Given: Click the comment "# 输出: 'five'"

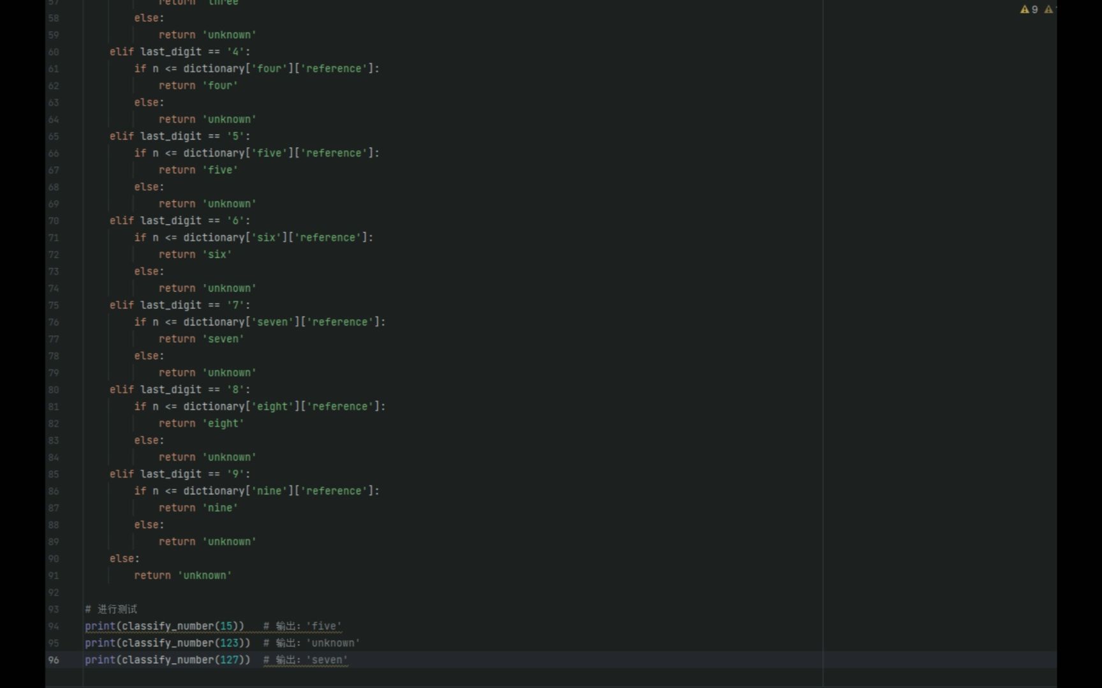Looking at the screenshot, I should point(302,626).
